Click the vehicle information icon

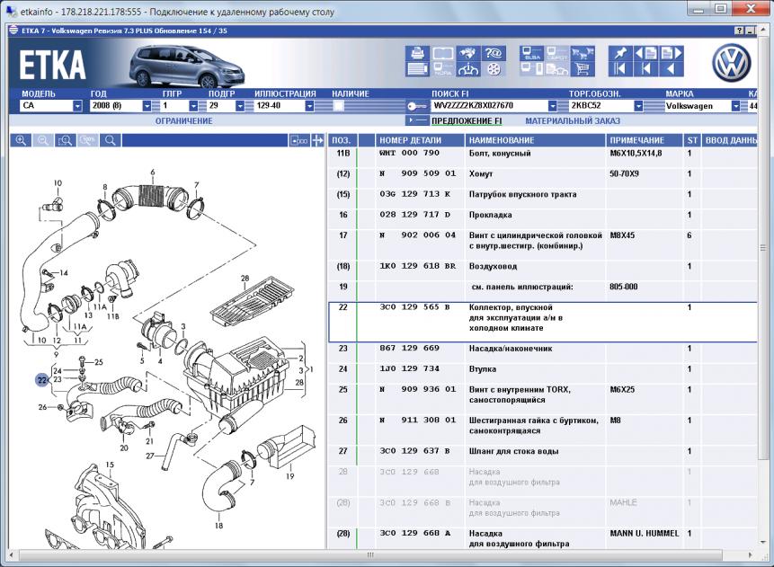tap(468, 68)
